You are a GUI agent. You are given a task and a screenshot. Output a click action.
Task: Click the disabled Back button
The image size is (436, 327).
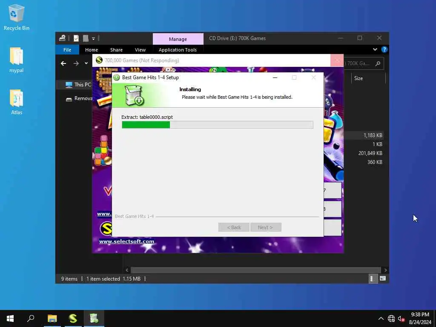[234, 227]
